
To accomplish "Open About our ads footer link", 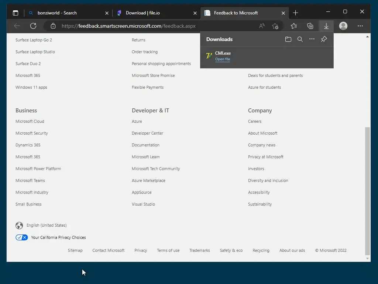I will [x=292, y=250].
